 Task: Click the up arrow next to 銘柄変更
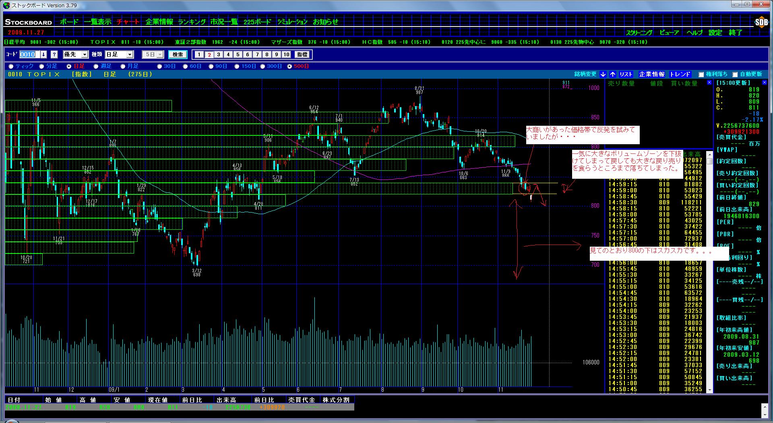612,74
